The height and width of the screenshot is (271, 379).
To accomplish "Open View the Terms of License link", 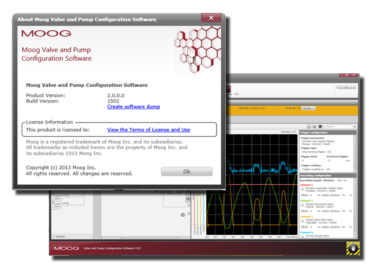I will tap(148, 130).
